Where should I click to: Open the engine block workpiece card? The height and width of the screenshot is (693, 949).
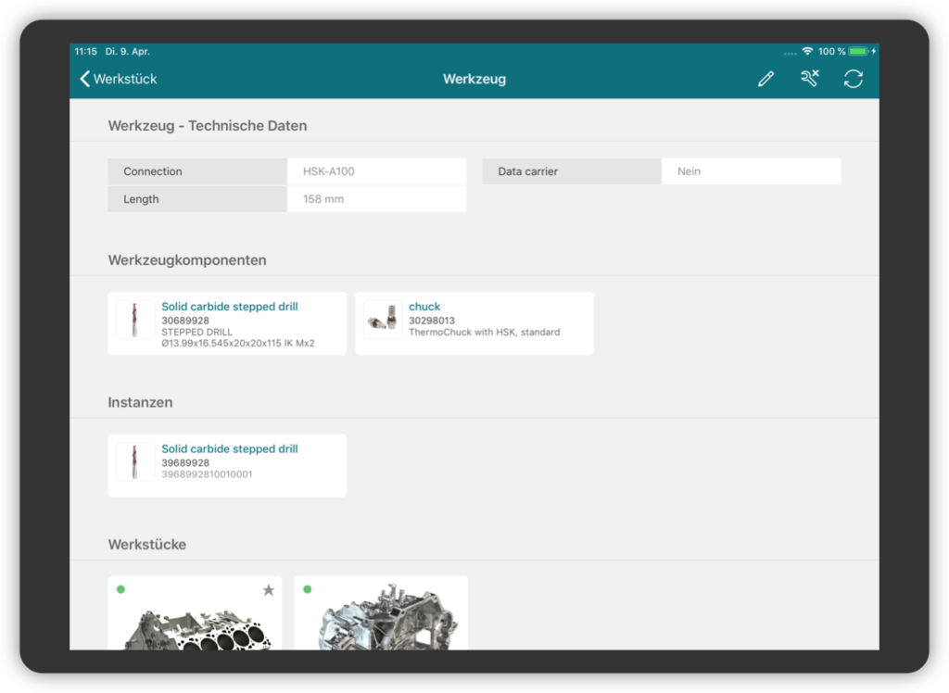[x=195, y=623]
